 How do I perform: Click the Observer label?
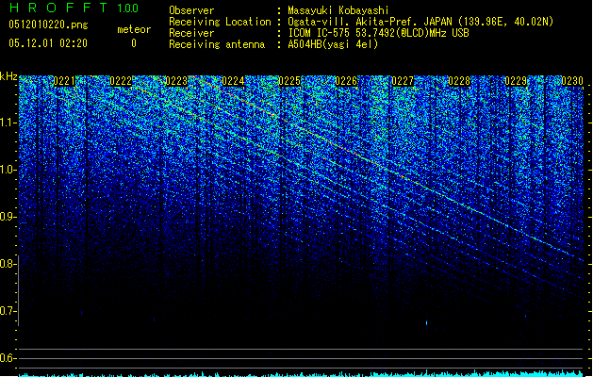[191, 10]
